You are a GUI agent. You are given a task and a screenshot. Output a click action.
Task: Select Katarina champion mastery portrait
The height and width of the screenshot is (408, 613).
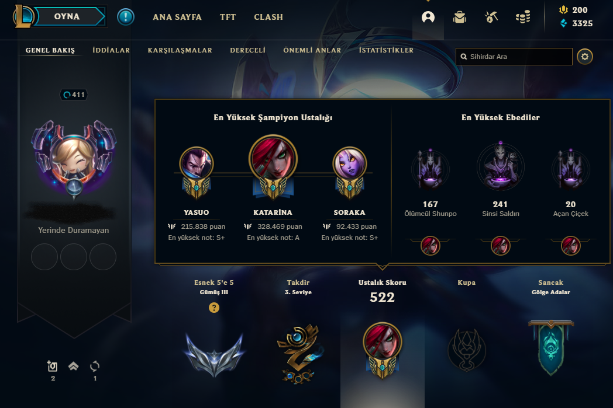click(273, 159)
